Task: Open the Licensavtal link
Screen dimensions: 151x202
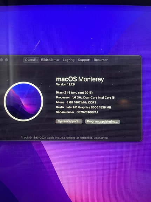Action: (x=101, y=138)
